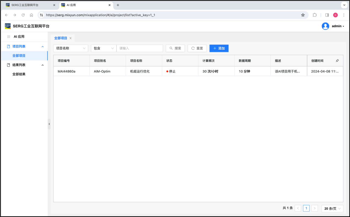Collapse the 项目列表 sidebar section

(42, 47)
